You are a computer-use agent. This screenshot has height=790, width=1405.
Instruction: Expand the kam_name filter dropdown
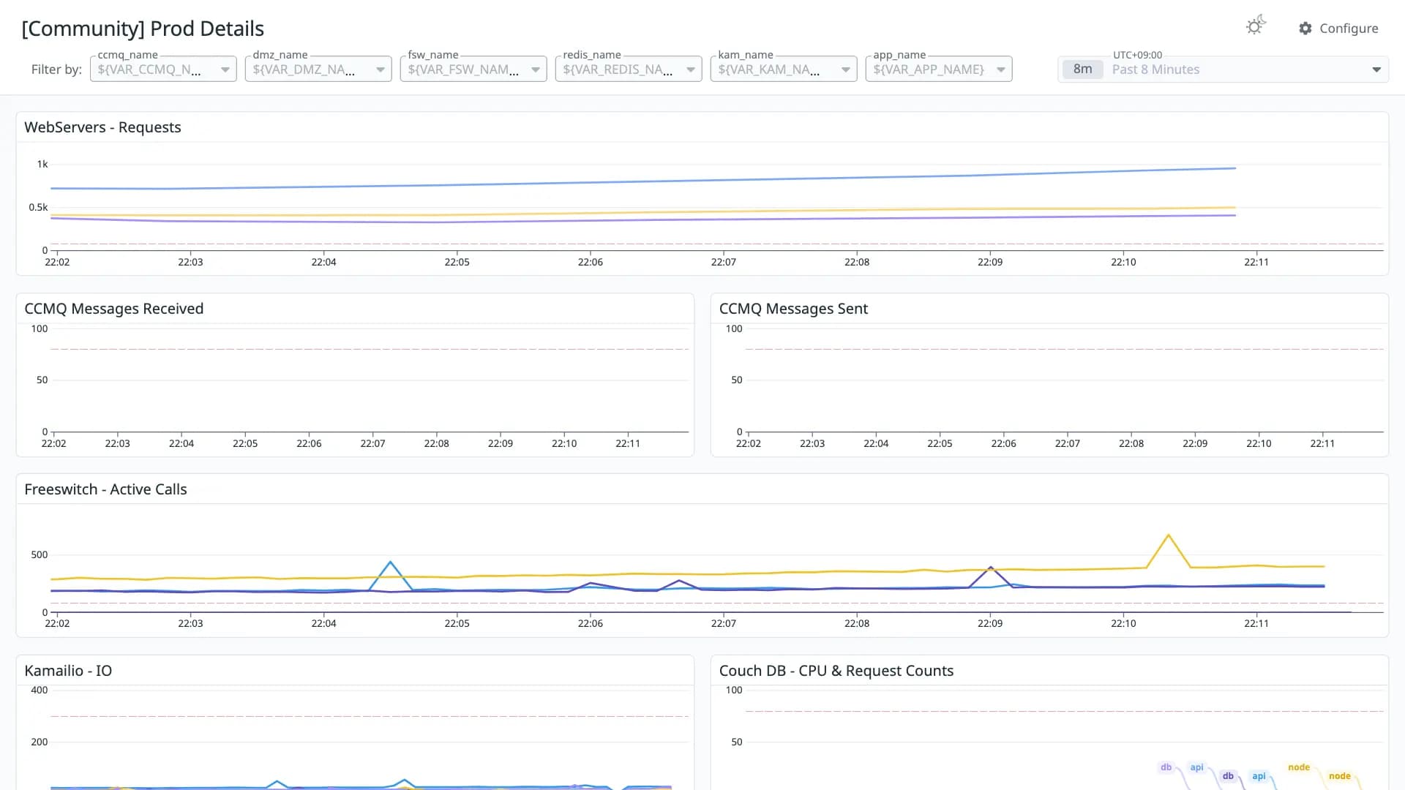click(784, 69)
